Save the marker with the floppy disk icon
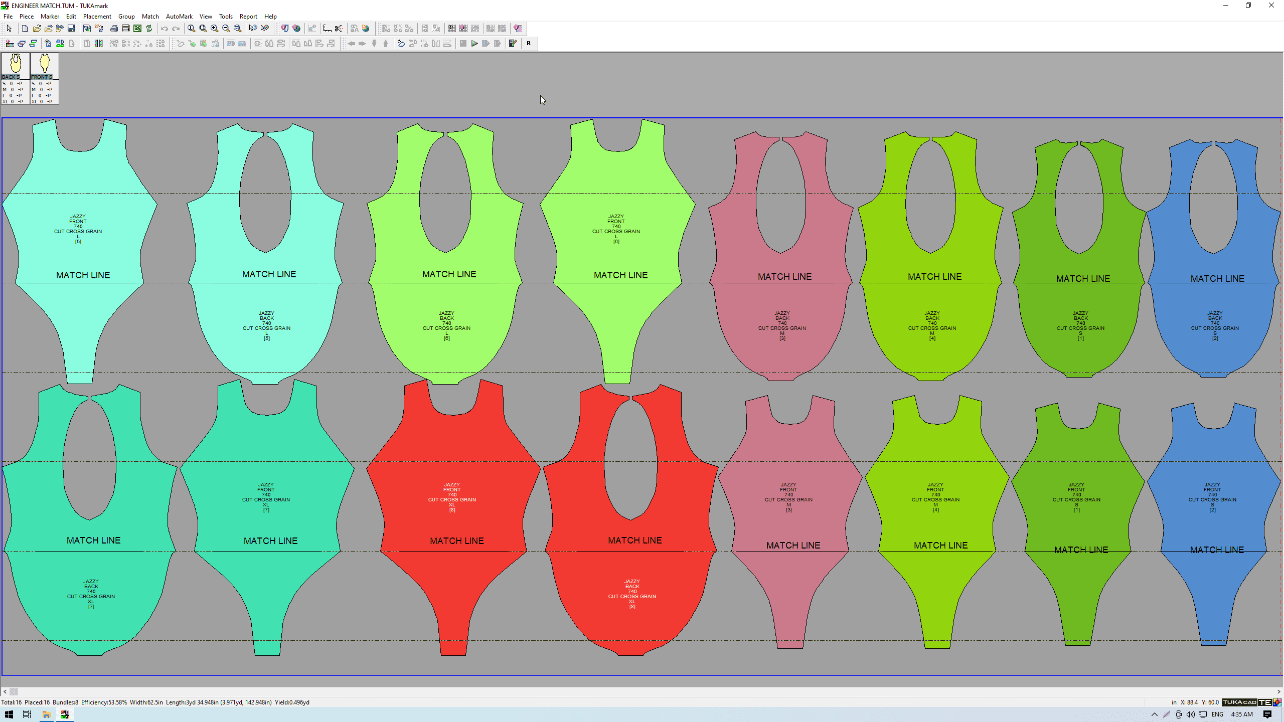This screenshot has height=722, width=1284. click(71, 29)
